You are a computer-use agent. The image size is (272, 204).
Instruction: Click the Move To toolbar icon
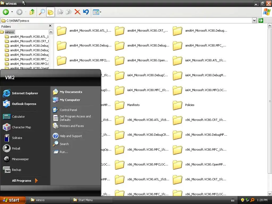[x=60, y=12]
